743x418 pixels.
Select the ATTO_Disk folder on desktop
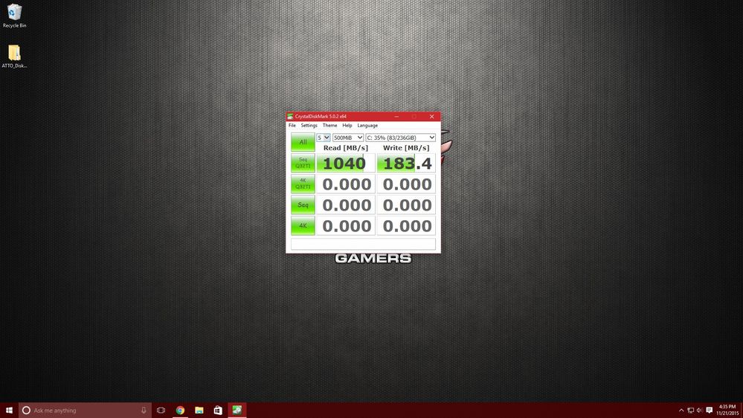tap(14, 57)
